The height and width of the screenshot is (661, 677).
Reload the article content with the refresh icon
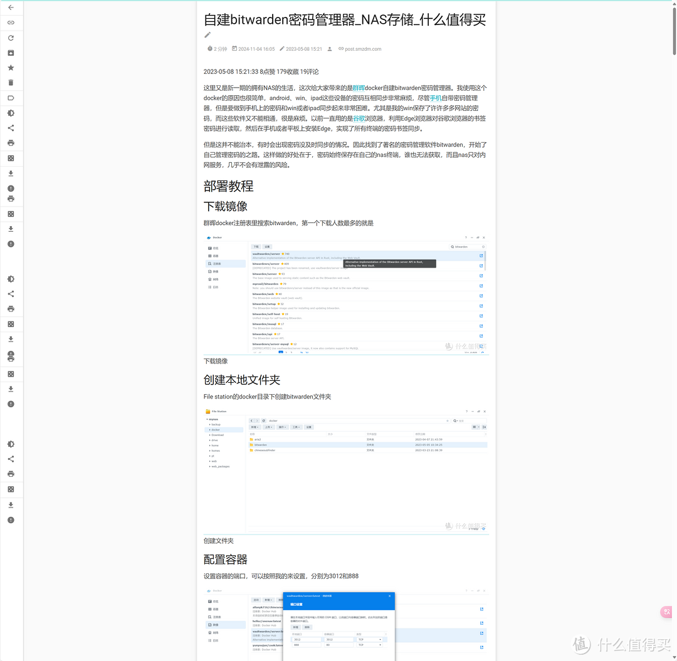[11, 38]
